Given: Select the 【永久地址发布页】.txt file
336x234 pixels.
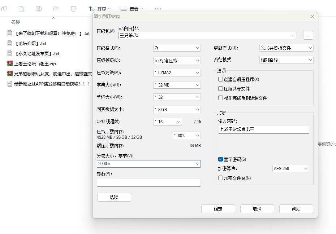Looking at the screenshot, I should pyautogui.click(x=36, y=53).
